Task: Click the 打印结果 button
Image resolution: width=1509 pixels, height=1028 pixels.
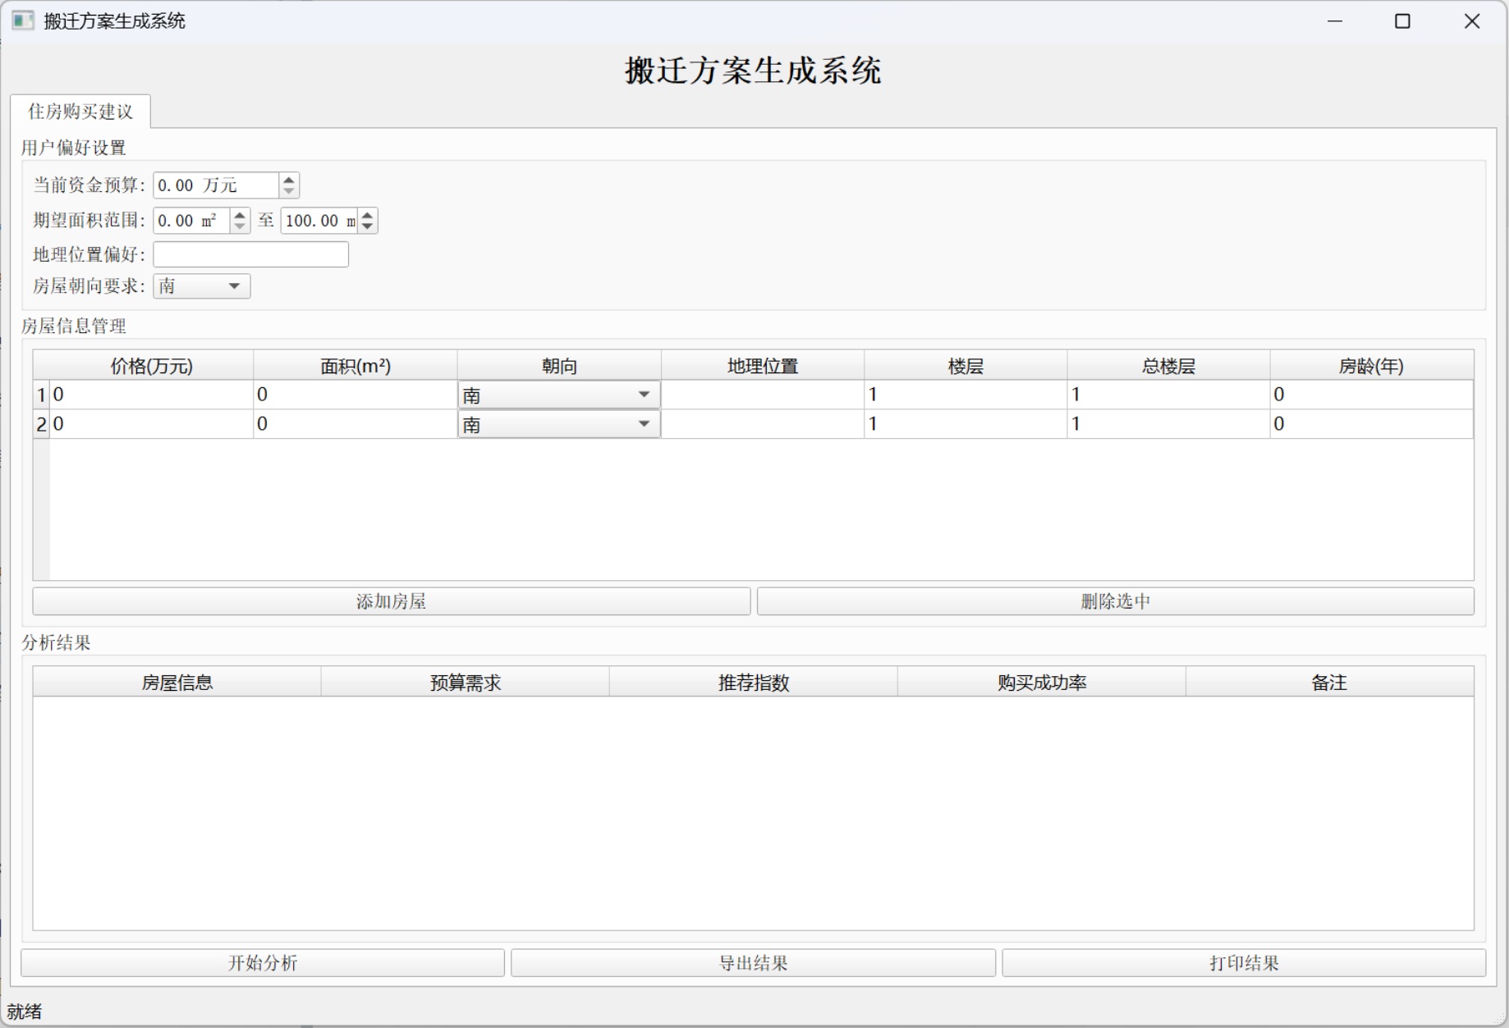Action: pyautogui.click(x=1244, y=963)
